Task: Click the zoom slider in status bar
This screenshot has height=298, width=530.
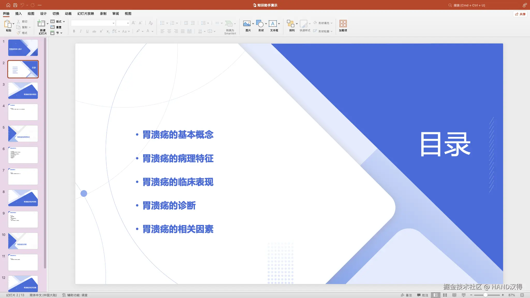Action: click(485, 295)
